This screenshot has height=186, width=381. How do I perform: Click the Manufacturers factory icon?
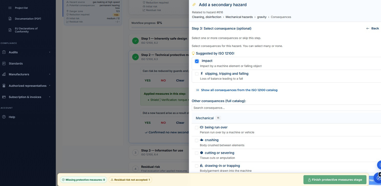click(4, 74)
